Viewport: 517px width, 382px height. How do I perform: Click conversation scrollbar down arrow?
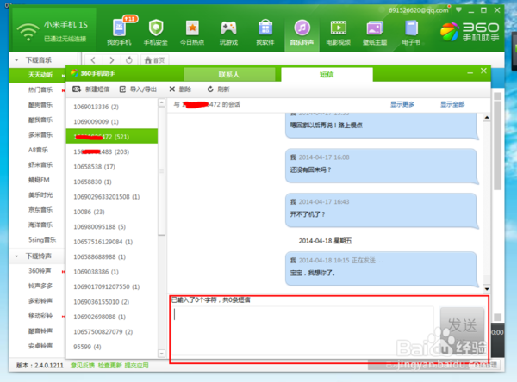pos(487,289)
